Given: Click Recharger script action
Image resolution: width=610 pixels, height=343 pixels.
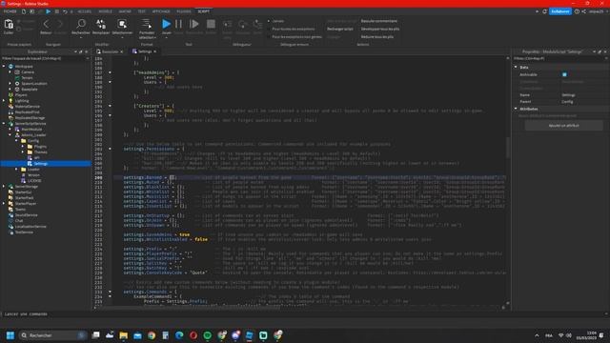Looking at the screenshot, I should [x=340, y=29].
